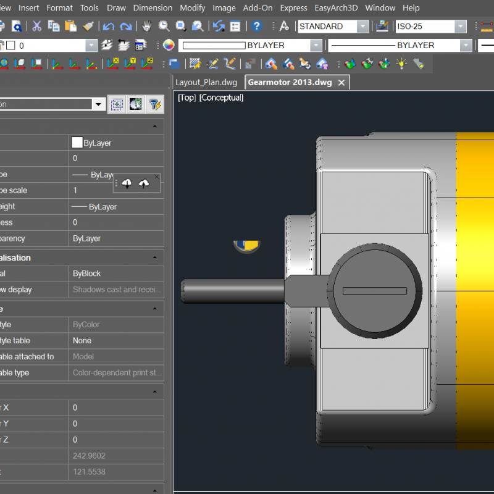The width and height of the screenshot is (494, 494).
Task: Select the Pan hand tool
Action: click(146, 26)
